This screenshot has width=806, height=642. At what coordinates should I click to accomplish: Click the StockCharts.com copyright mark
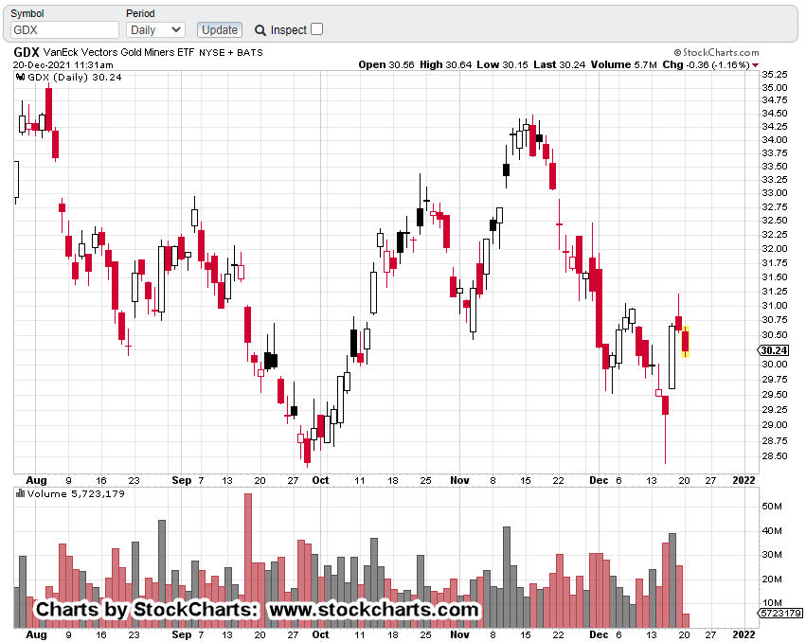(677, 53)
